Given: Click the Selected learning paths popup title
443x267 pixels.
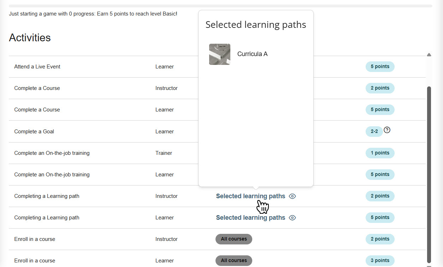Looking at the screenshot, I should [255, 25].
